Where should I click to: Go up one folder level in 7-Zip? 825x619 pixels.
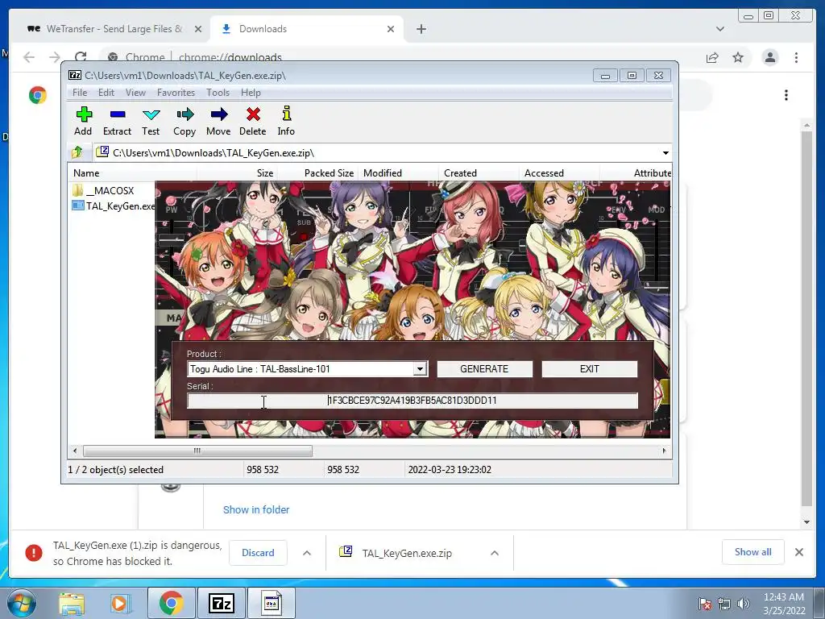77,152
